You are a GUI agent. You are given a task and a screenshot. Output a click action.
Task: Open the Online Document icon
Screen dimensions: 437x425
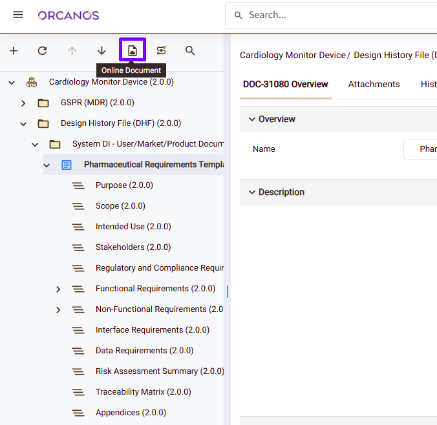[133, 50]
